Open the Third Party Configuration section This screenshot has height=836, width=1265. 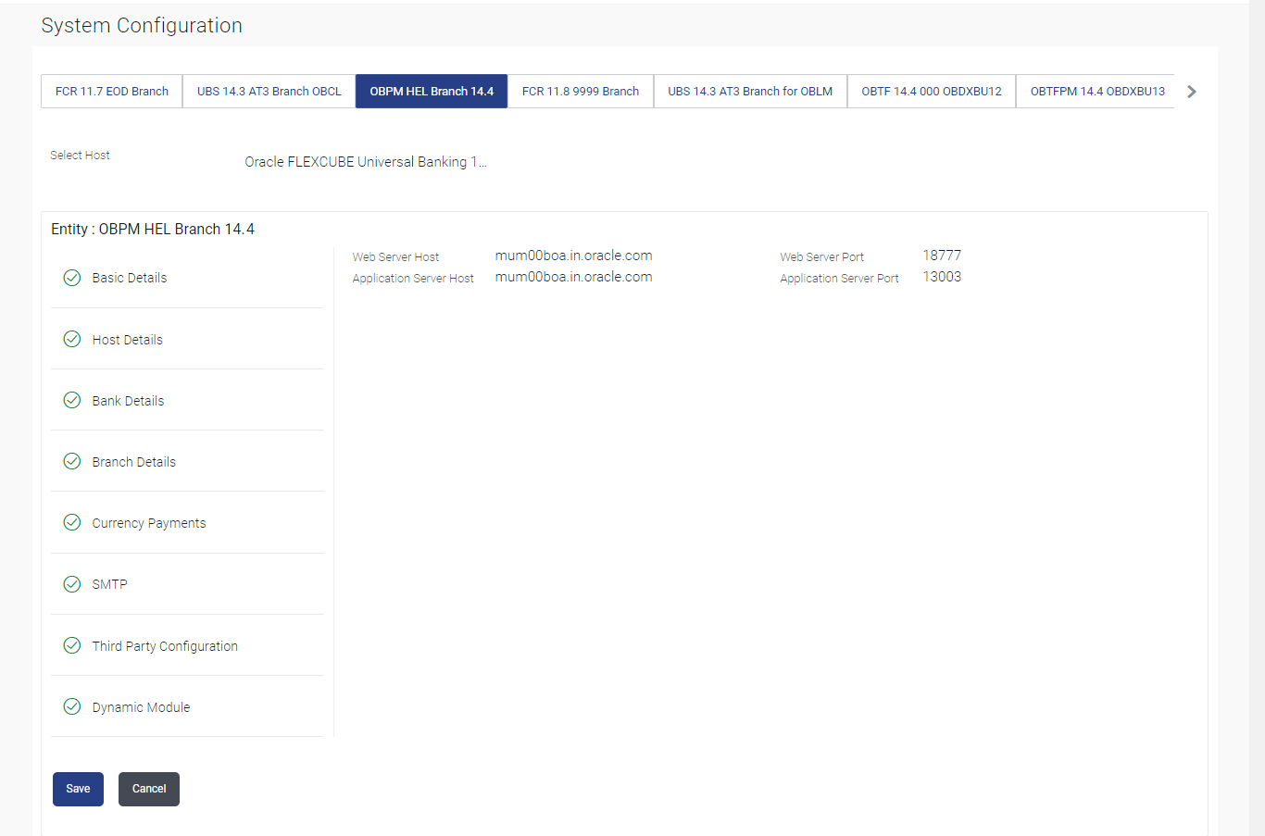(188, 645)
